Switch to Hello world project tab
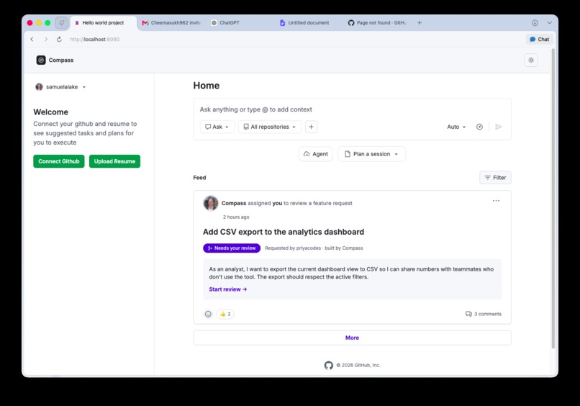This screenshot has width=580, height=406. click(103, 22)
